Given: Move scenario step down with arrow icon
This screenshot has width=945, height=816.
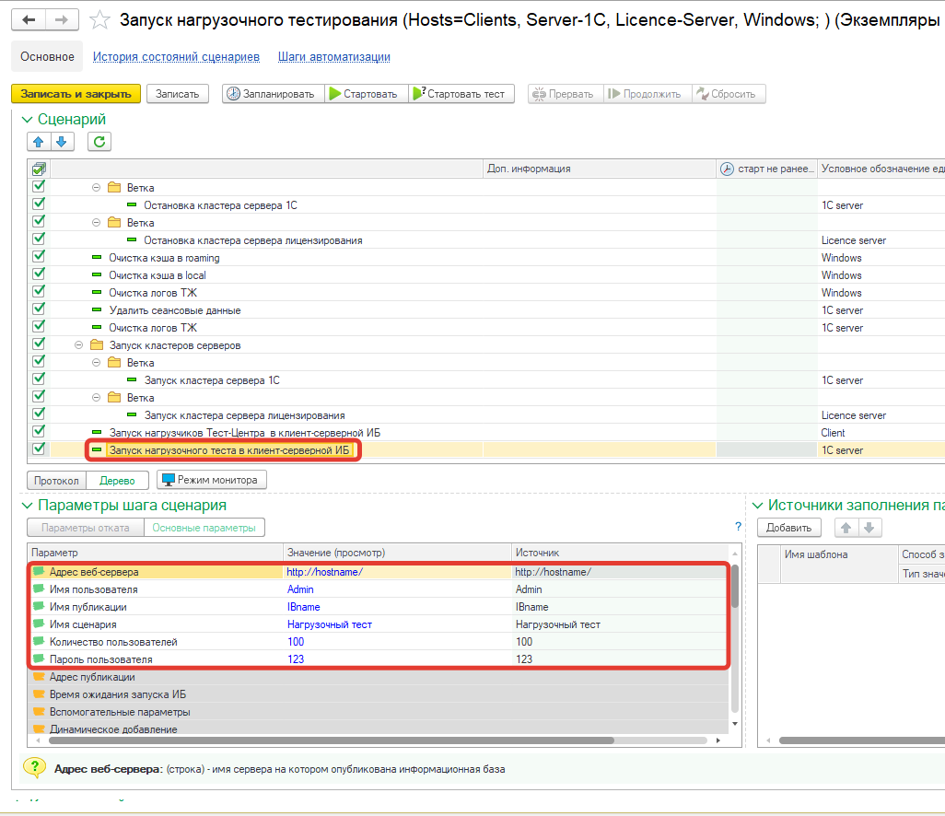Looking at the screenshot, I should click(x=62, y=142).
